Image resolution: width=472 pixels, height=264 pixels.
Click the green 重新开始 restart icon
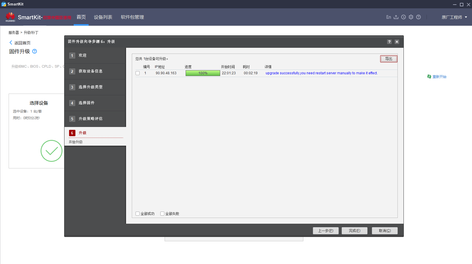(x=429, y=77)
